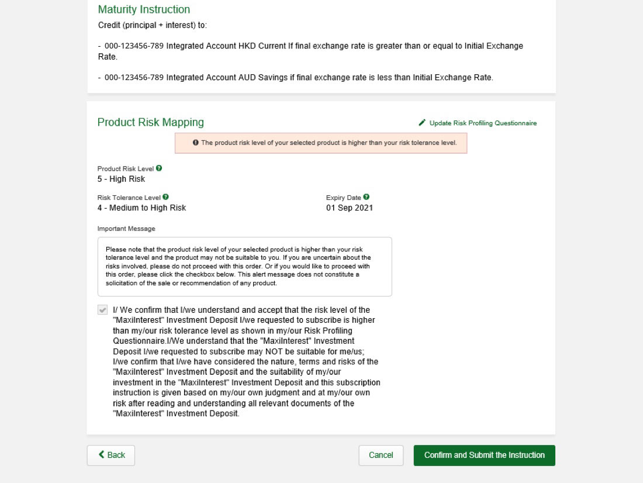This screenshot has height=483, width=643.
Task: Select the '4 - Medium to High Risk' value
Action: [142, 208]
